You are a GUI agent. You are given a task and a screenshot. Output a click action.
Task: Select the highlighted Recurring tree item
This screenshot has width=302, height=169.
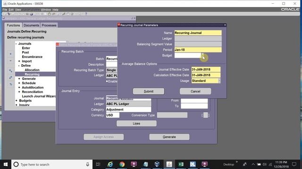coord(32,74)
